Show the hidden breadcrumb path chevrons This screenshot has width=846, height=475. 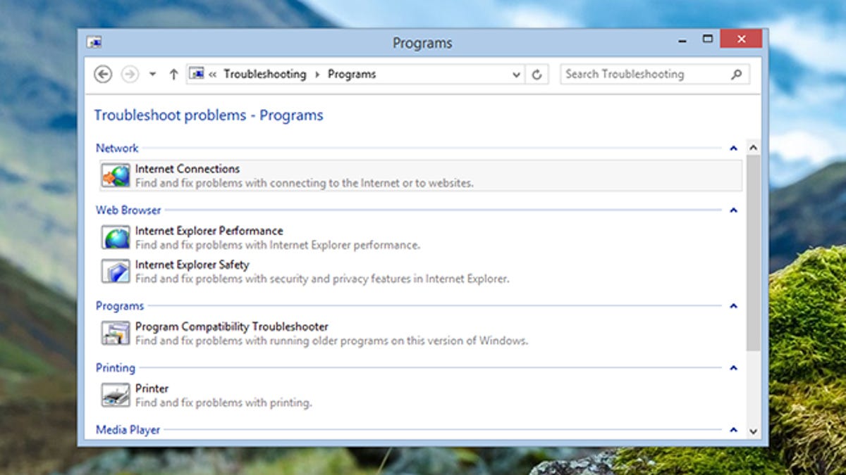[x=212, y=74]
